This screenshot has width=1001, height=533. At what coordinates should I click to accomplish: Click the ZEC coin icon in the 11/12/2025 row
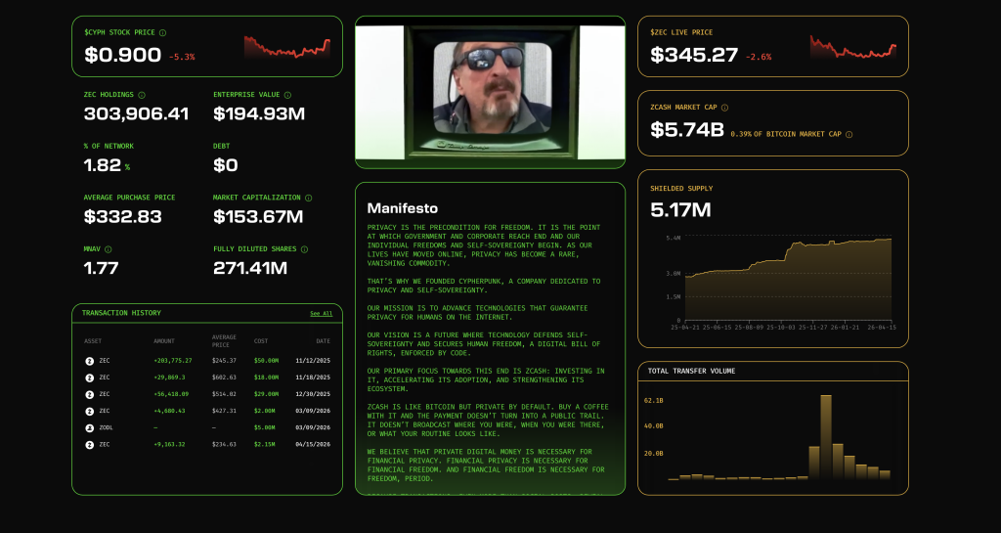(x=89, y=361)
